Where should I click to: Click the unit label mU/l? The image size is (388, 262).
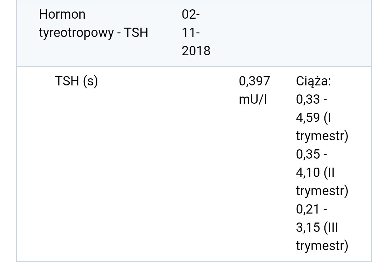pos(253,100)
